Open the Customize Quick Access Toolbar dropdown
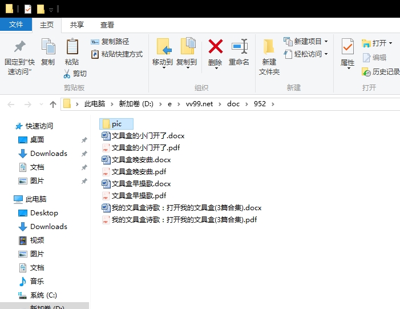The image size is (400, 309). 51,10
